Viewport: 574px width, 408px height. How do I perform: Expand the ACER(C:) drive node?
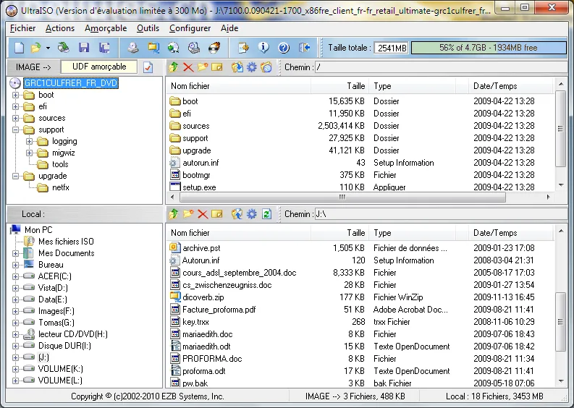[x=15, y=276]
